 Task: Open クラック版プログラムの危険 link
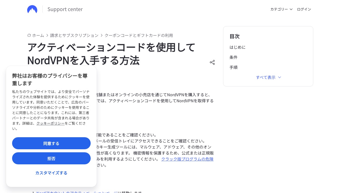[187, 159]
